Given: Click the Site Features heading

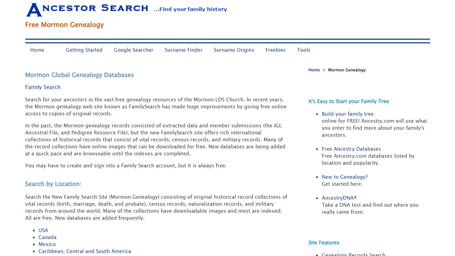Looking at the screenshot, I should tap(324, 243).
